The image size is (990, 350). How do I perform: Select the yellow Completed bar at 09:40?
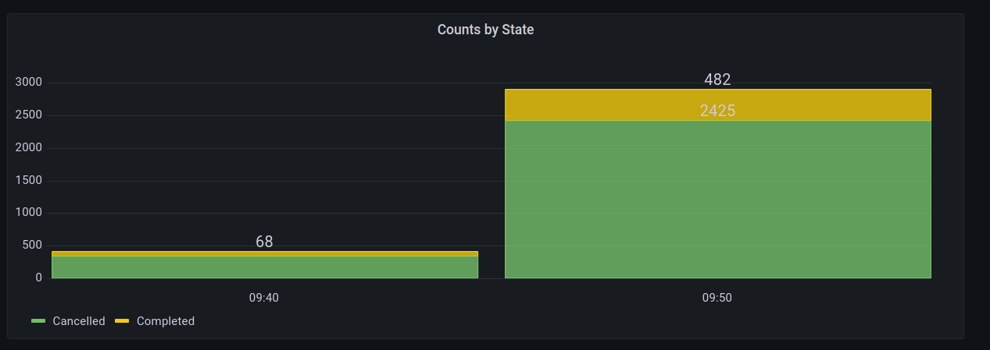pyautogui.click(x=265, y=254)
